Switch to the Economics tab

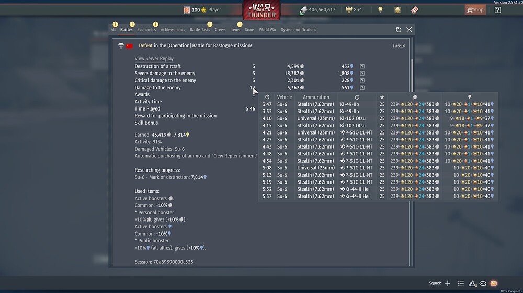(146, 30)
